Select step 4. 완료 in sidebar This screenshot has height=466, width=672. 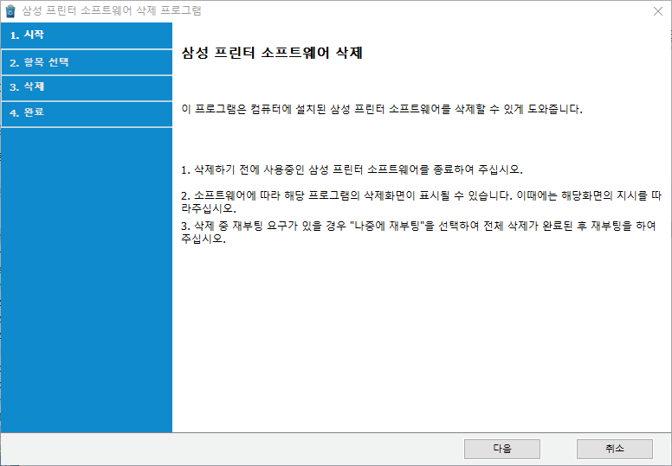pos(87,114)
